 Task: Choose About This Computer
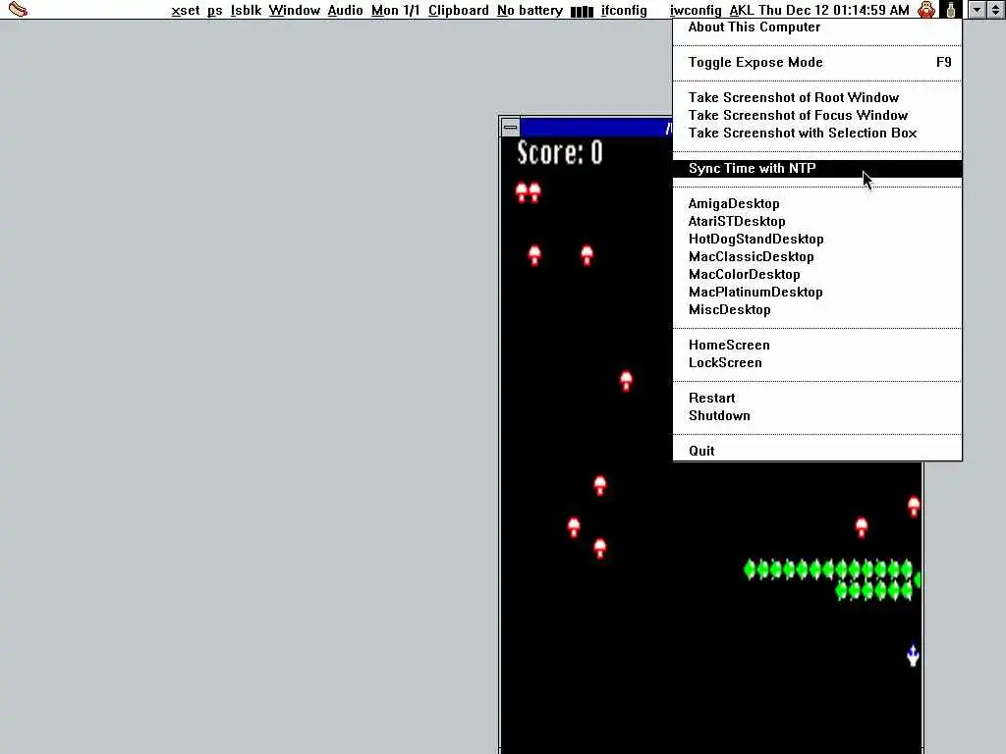(817, 27)
